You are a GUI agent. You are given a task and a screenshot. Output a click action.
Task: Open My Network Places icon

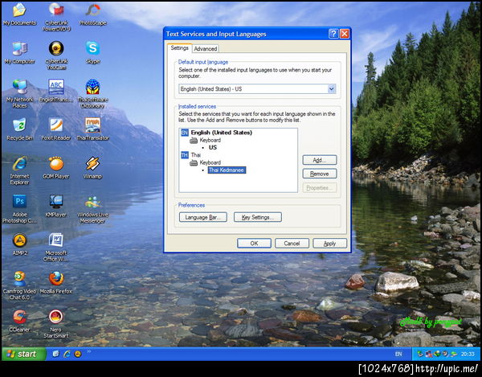19,94
